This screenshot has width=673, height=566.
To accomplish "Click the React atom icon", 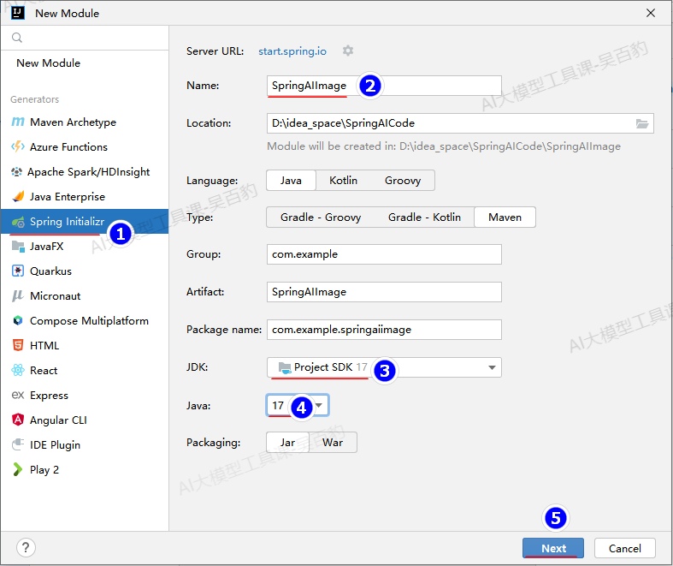I will pos(18,370).
